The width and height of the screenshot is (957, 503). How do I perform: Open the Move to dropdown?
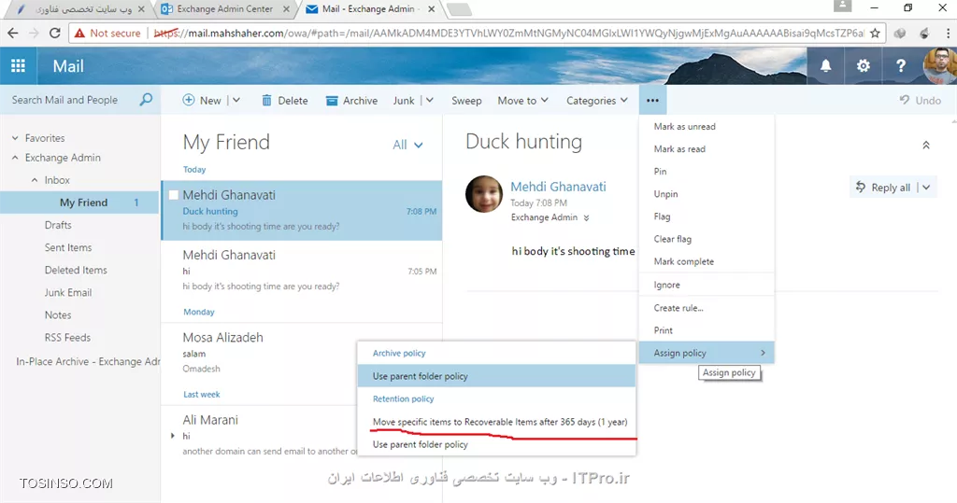(522, 101)
